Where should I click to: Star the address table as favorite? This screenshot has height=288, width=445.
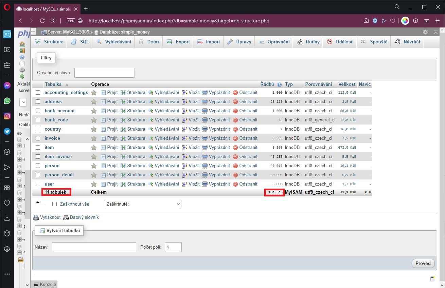[x=94, y=101]
